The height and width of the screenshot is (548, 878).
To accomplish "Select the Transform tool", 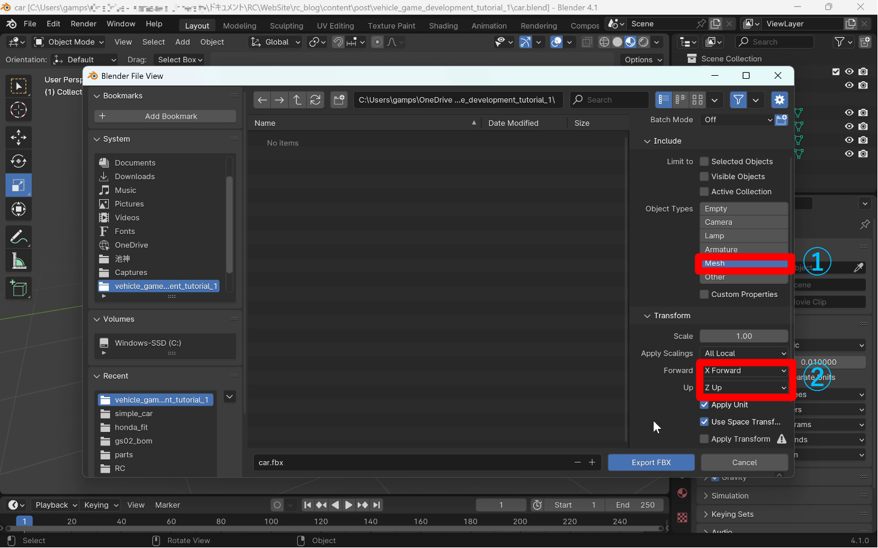I will point(18,209).
